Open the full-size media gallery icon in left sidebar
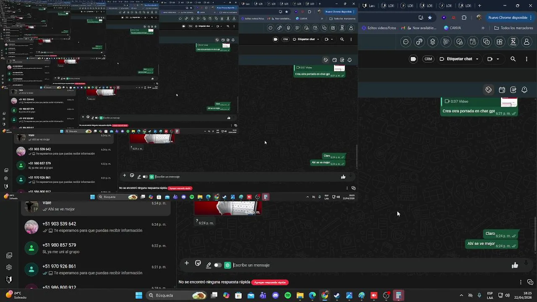 [9, 255]
